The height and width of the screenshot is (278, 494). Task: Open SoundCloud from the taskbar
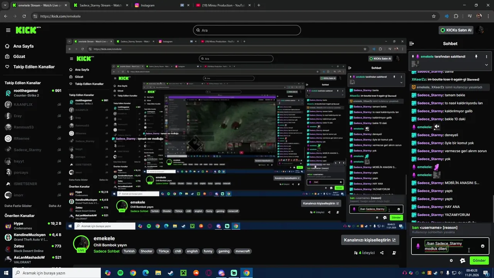[196, 273]
